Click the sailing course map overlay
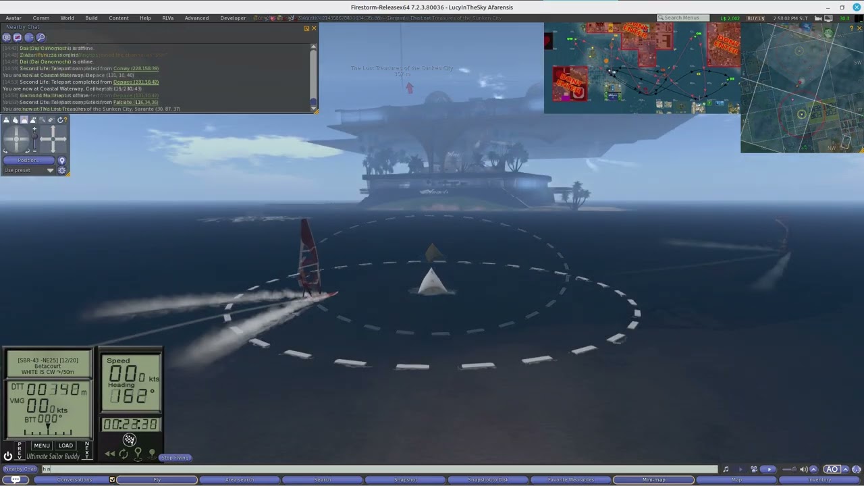Screen dimensions: 864x486 point(642,67)
